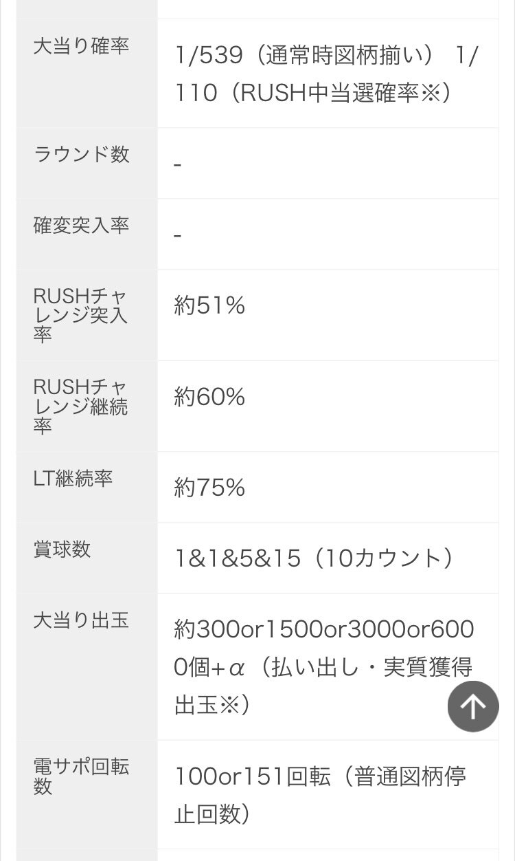
Task: Tap the dash value beside ラウンド数
Action: [x=178, y=165]
